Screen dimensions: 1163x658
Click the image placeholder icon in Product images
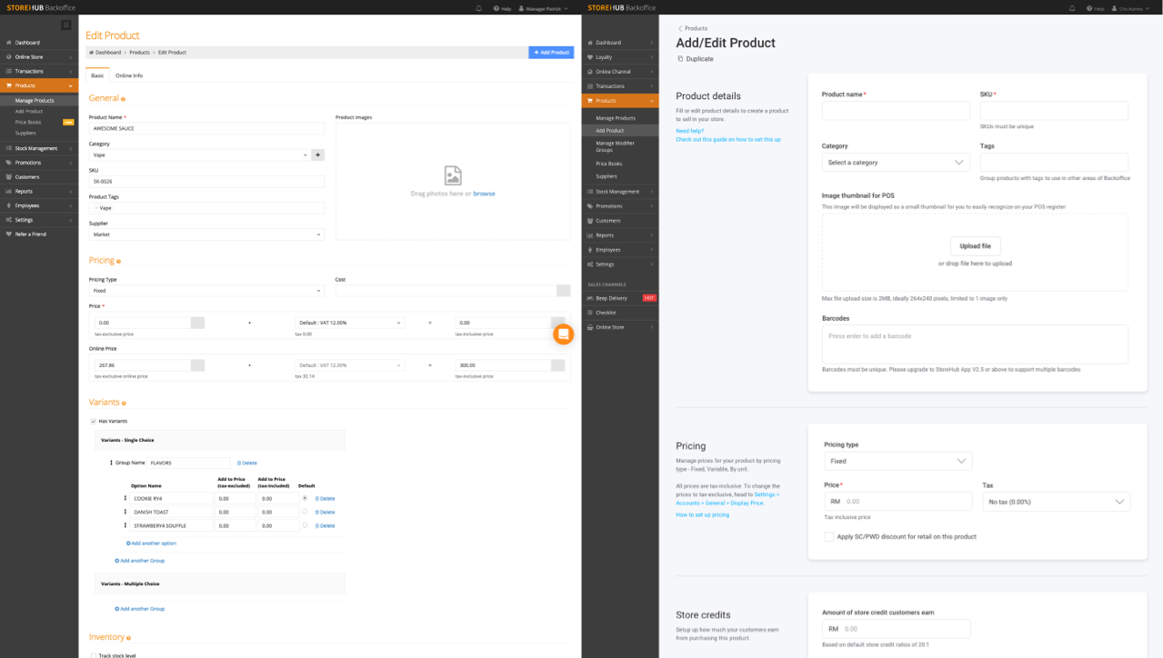pyautogui.click(x=453, y=175)
